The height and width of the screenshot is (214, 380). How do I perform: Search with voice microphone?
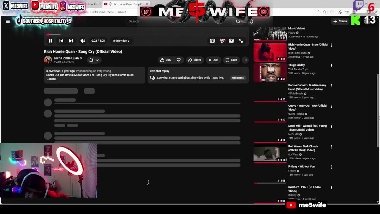click(251, 21)
